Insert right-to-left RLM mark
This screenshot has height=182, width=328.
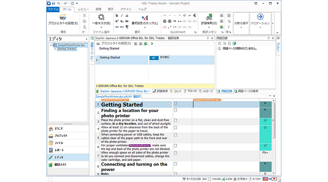[122, 27]
